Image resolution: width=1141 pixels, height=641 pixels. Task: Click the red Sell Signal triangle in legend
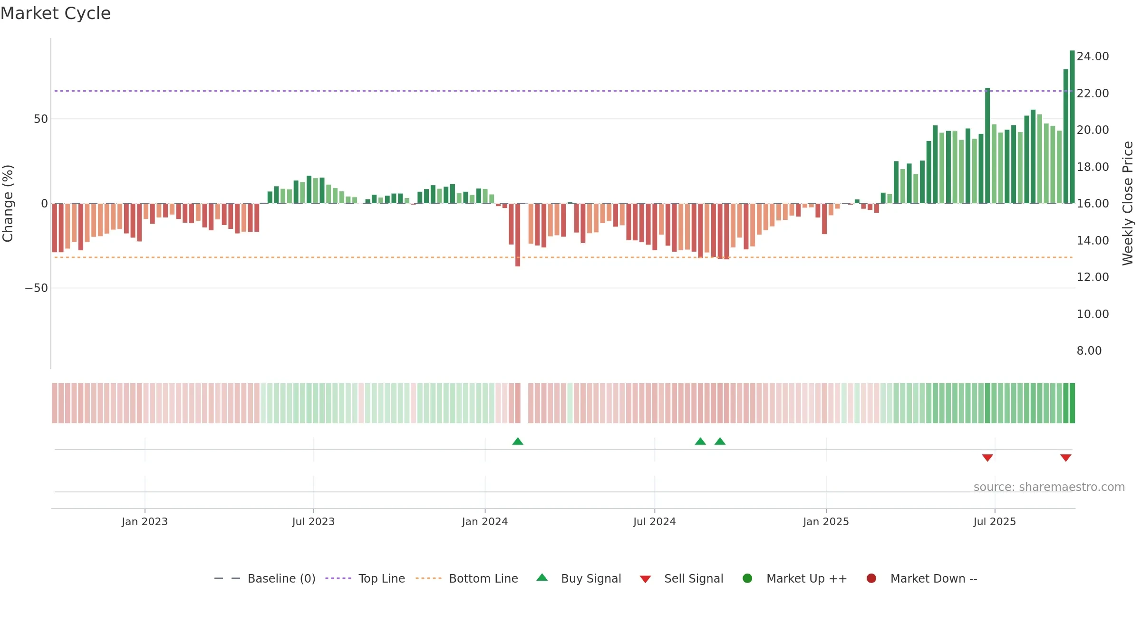pos(645,579)
